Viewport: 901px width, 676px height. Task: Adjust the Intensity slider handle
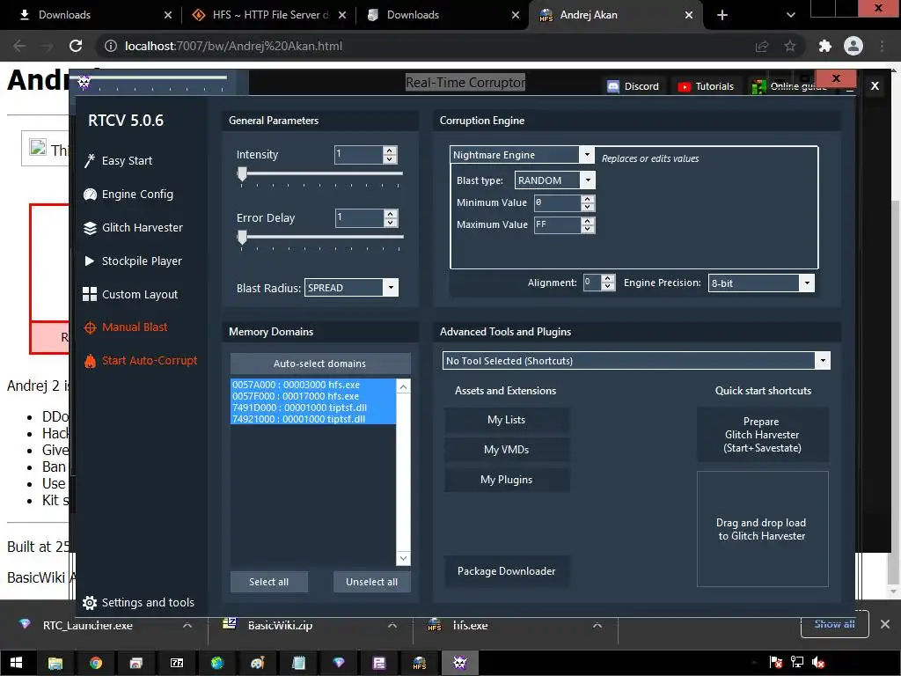point(243,173)
